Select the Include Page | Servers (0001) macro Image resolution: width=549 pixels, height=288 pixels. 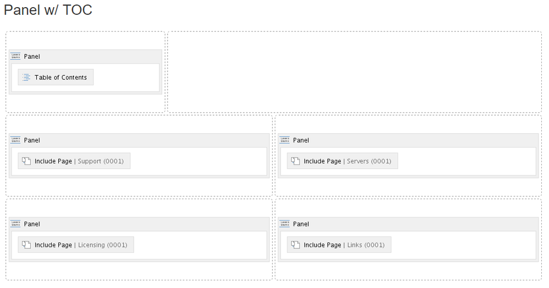342,161
